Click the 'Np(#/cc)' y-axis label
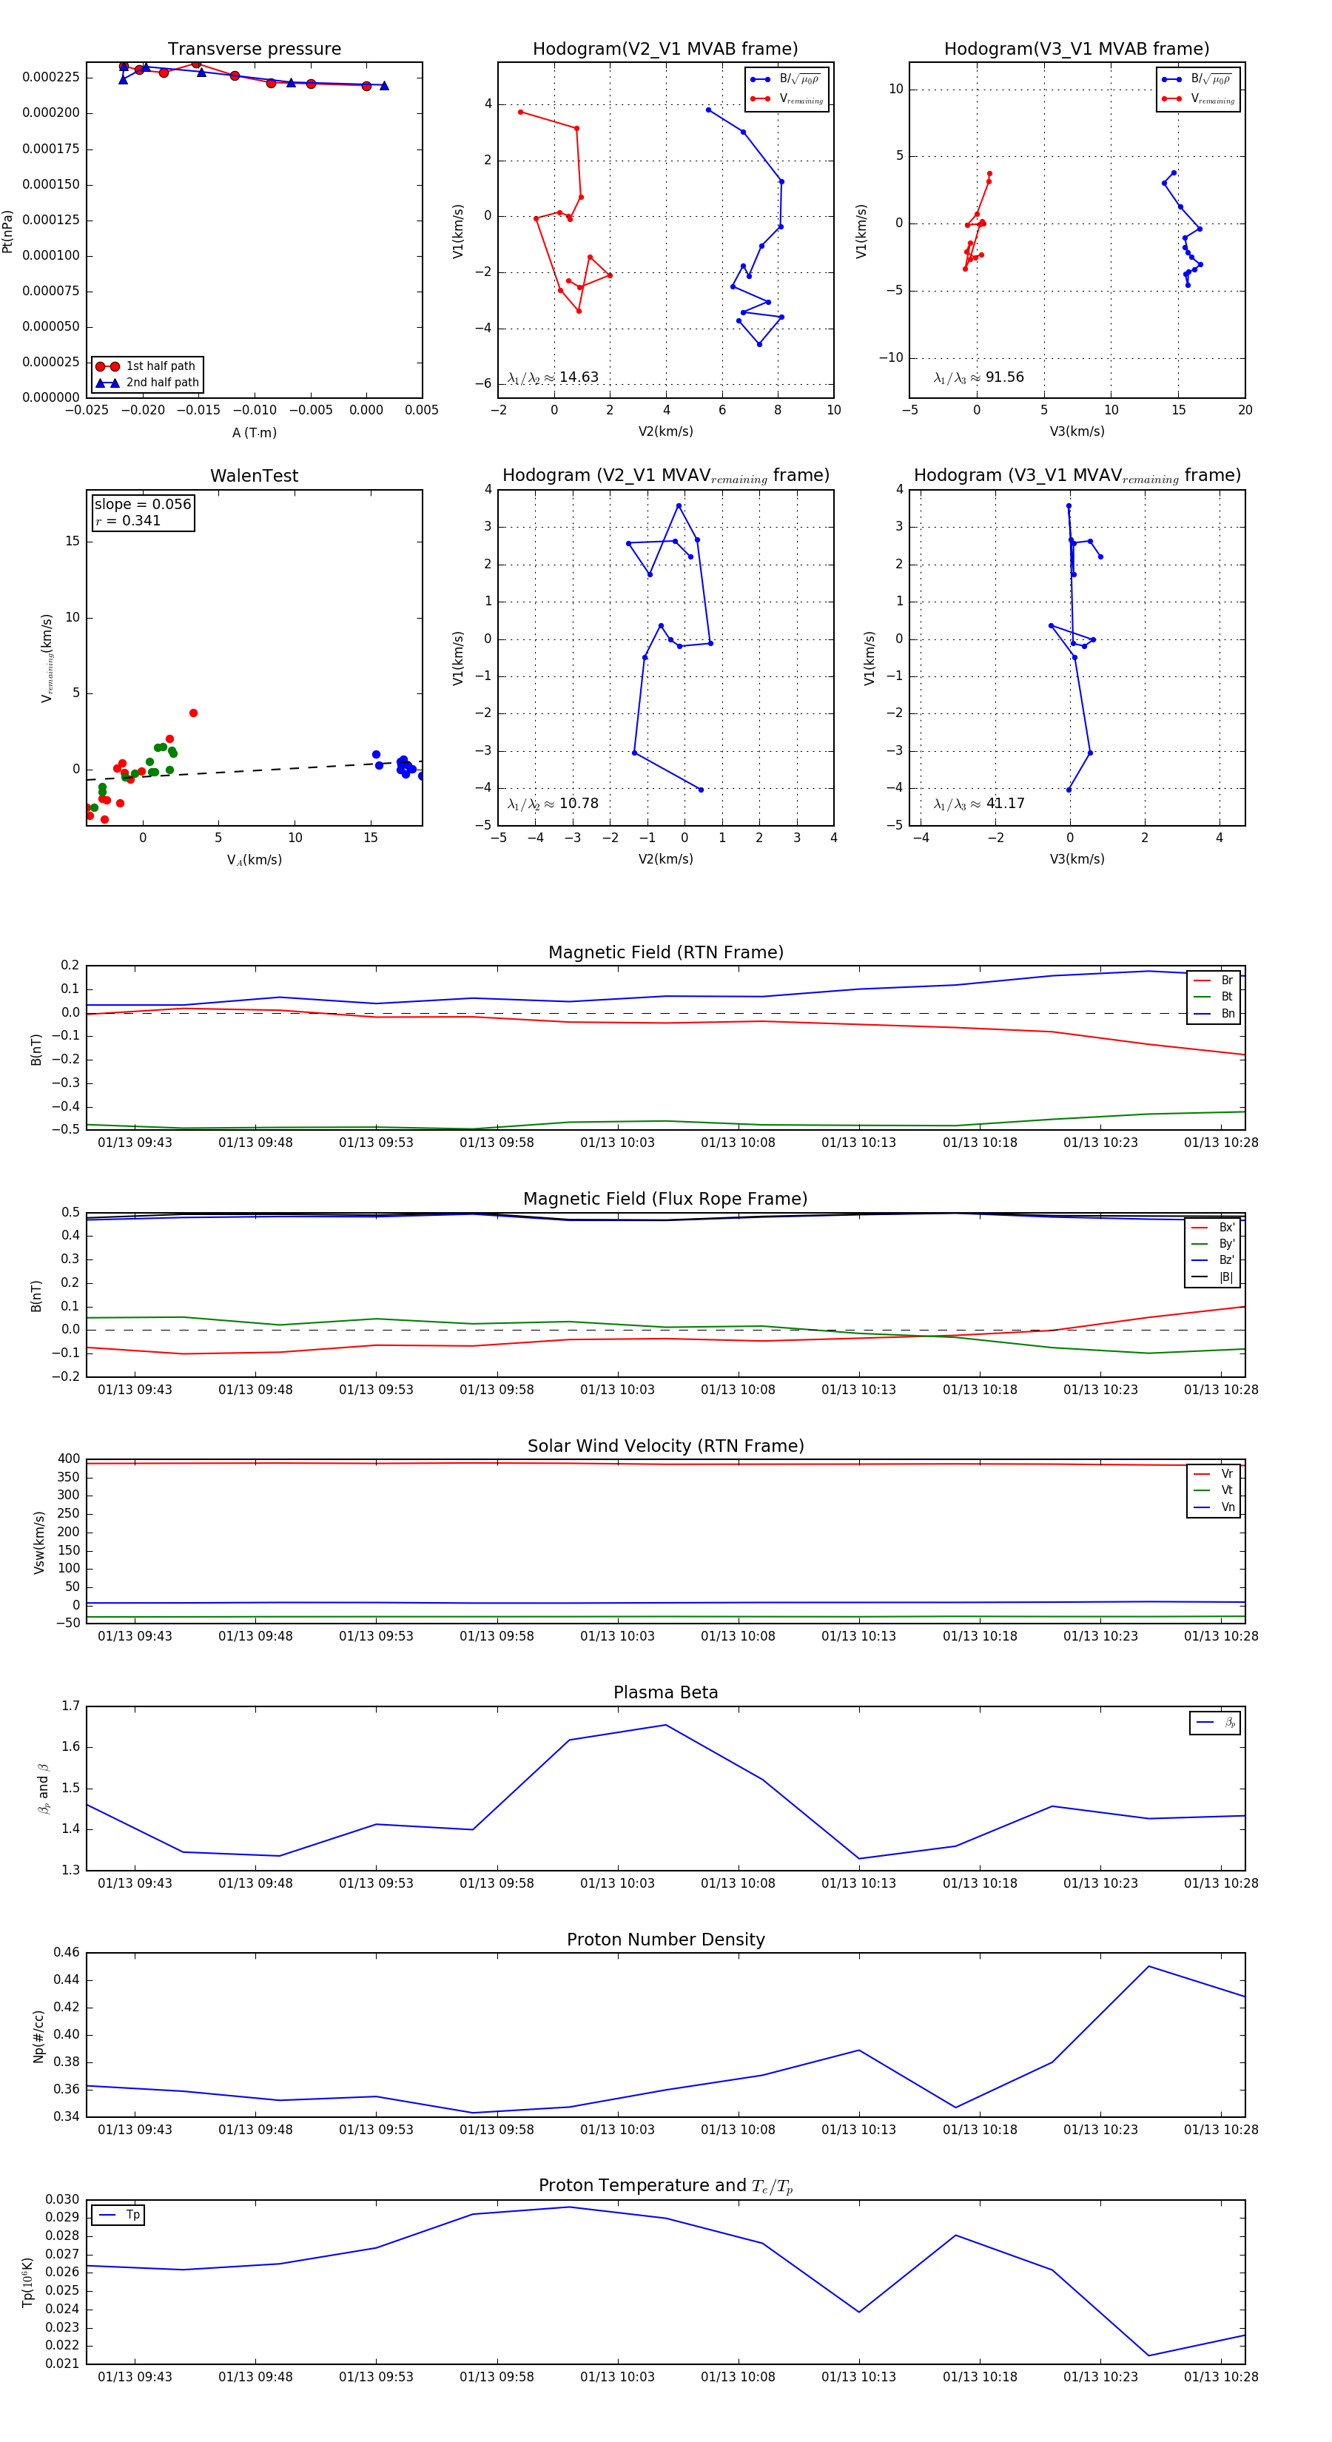The image size is (1332, 2442). click(39, 2035)
